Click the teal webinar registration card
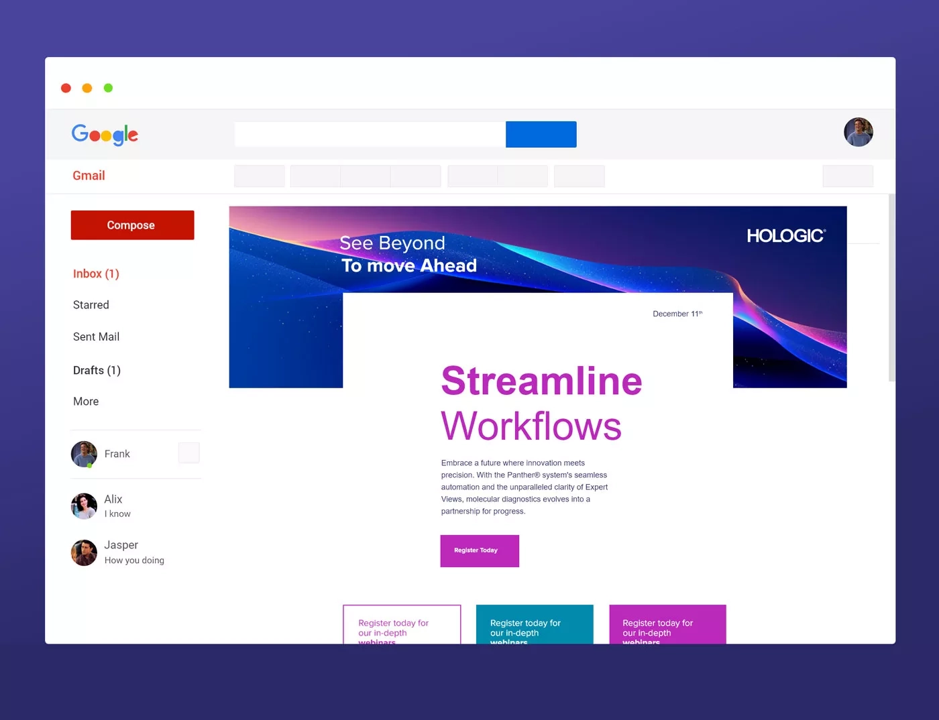 535,625
